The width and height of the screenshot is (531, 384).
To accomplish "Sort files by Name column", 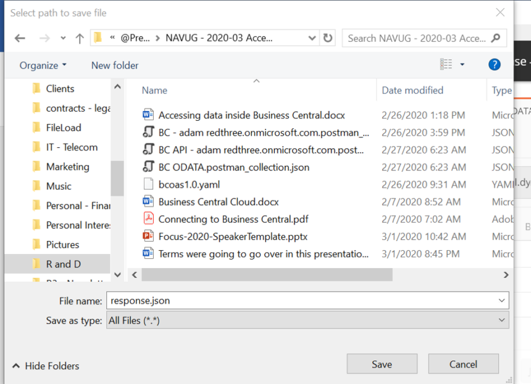I will click(x=154, y=90).
